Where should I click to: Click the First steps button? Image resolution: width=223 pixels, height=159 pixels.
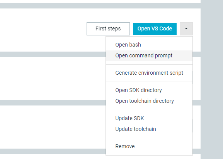tap(108, 29)
